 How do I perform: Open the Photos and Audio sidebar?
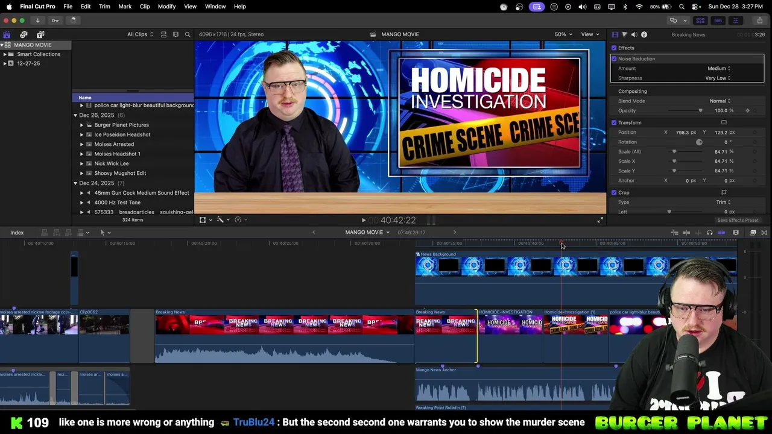click(x=24, y=34)
